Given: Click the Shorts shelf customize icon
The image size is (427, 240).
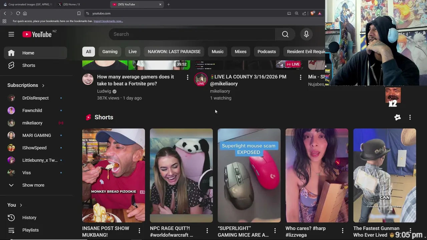Looking at the screenshot, I should 397,117.
